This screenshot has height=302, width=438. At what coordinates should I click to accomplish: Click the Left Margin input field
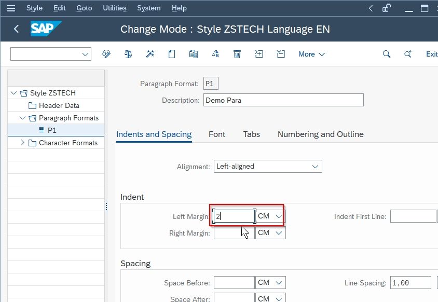(x=234, y=216)
